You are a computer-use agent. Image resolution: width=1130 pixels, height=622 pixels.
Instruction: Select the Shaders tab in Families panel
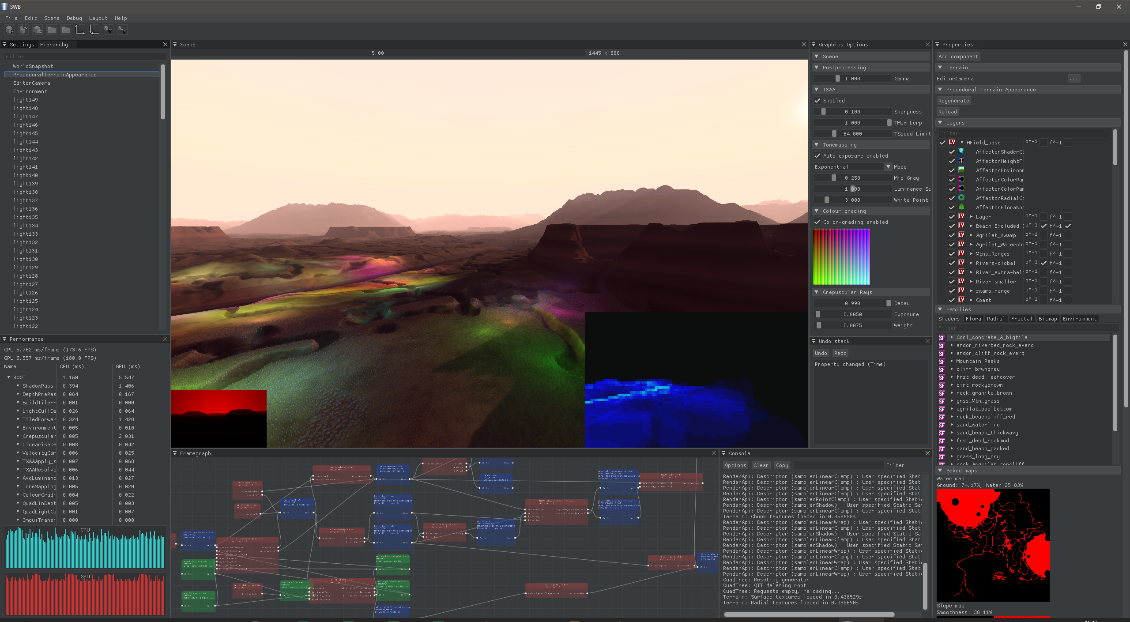point(949,319)
